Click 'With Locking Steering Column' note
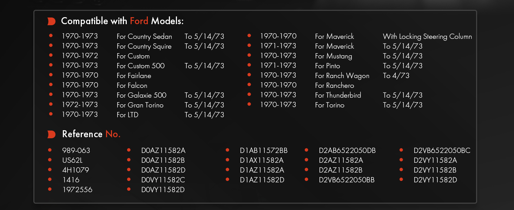The image size is (514, 210). coord(427,36)
